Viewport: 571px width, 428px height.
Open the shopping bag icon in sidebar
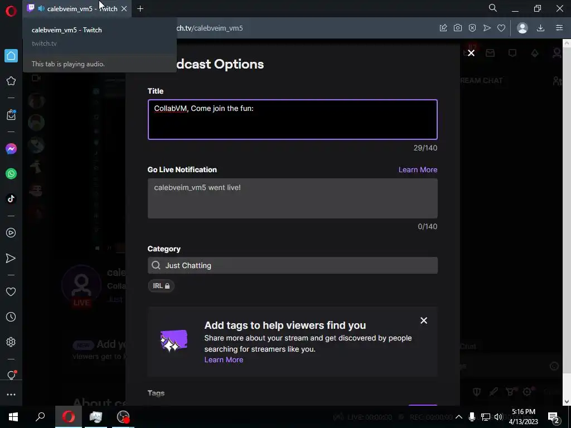pos(11,115)
